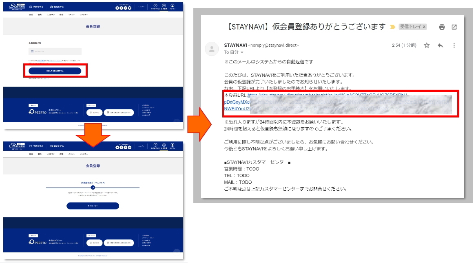Click the ログイン header icon on the completion page
Screen dimensions: 476x263
173,146
